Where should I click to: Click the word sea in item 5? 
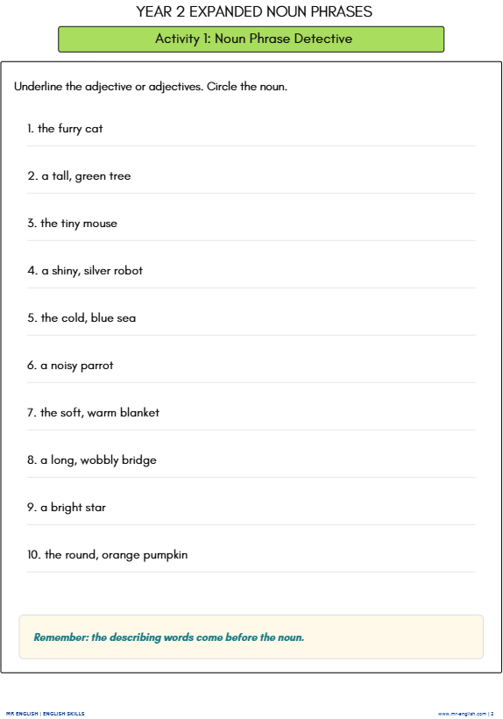(126, 318)
